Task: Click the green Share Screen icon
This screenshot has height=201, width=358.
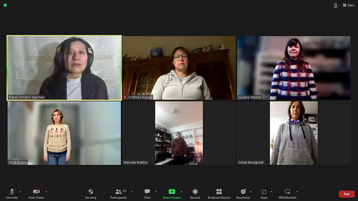Action: [x=172, y=192]
